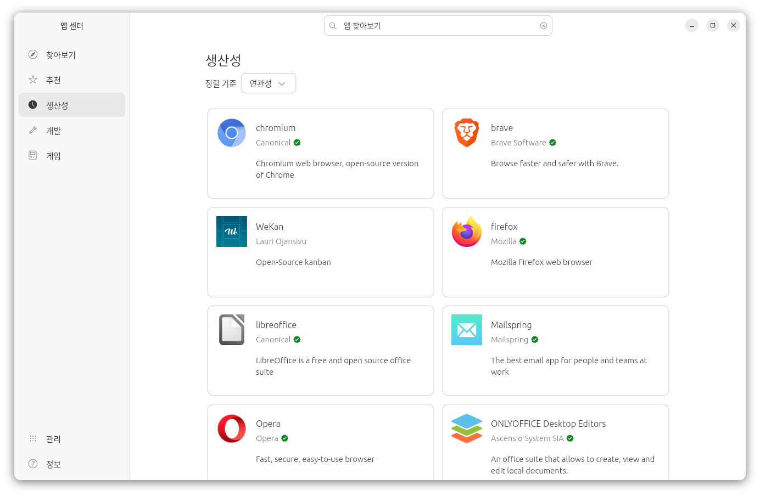This screenshot has width=760, height=496.
Task: Click the 앱 센터 window title
Action: click(x=72, y=26)
